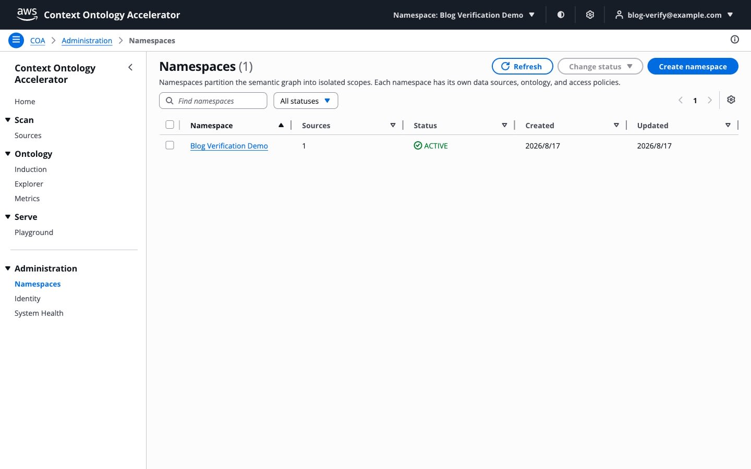751x469 pixels.
Task: Open Playground page
Action: point(34,232)
